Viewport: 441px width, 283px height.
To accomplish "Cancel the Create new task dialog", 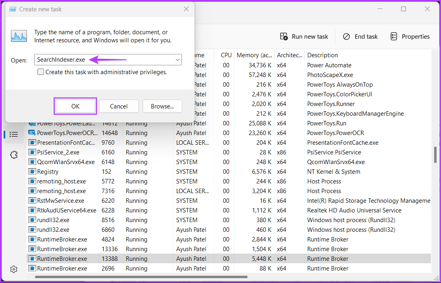I will [119, 106].
